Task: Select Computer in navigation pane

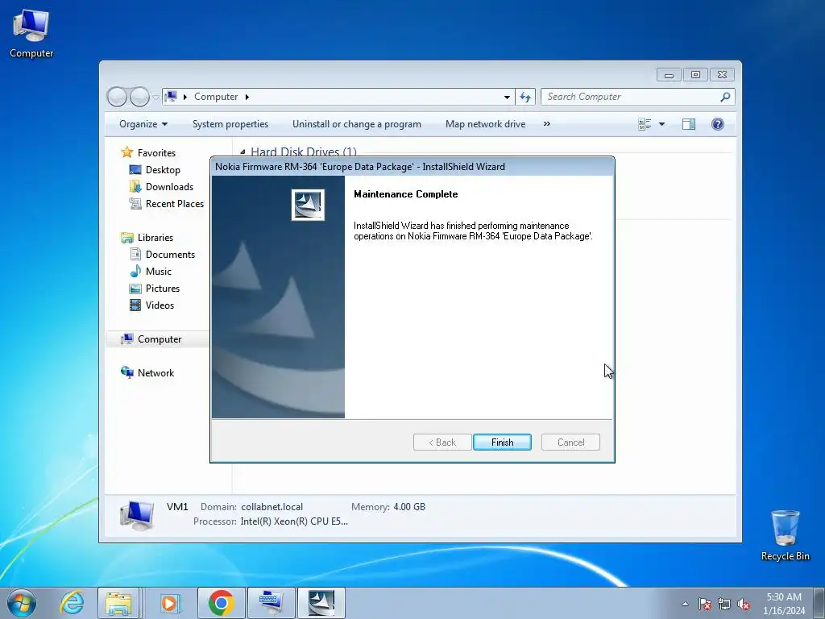Action: click(158, 339)
